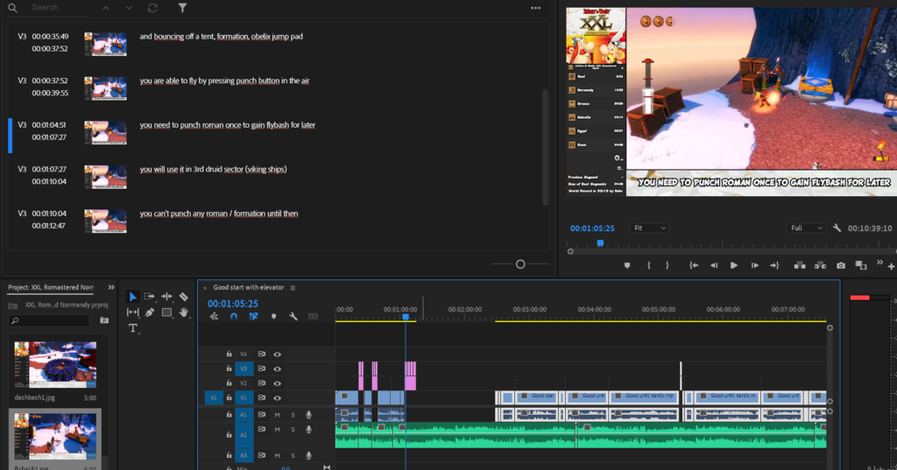Go to Out point

click(774, 265)
